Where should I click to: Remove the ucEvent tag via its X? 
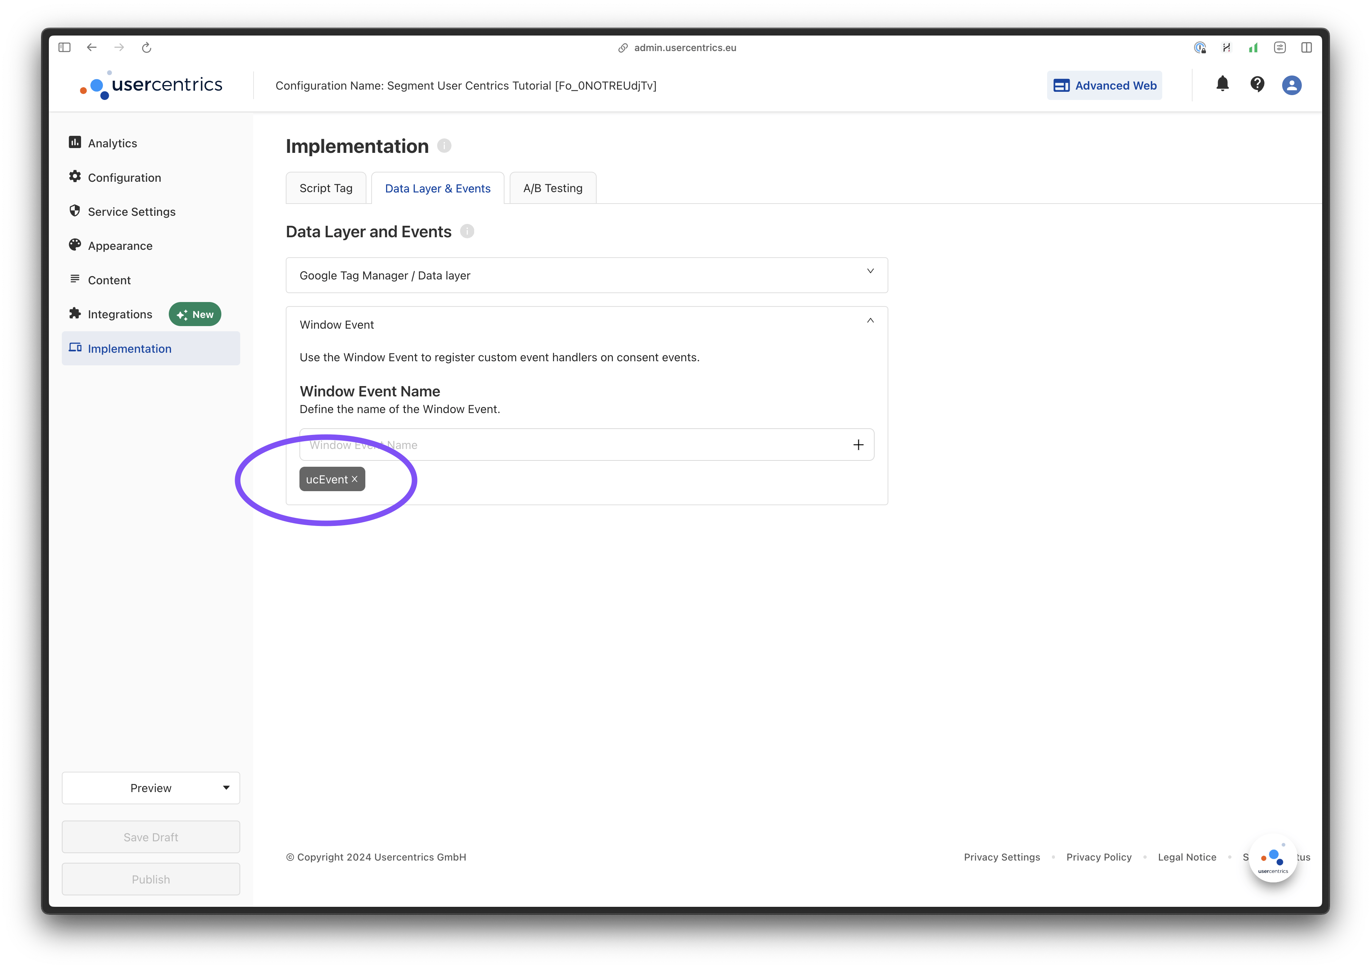click(x=355, y=479)
